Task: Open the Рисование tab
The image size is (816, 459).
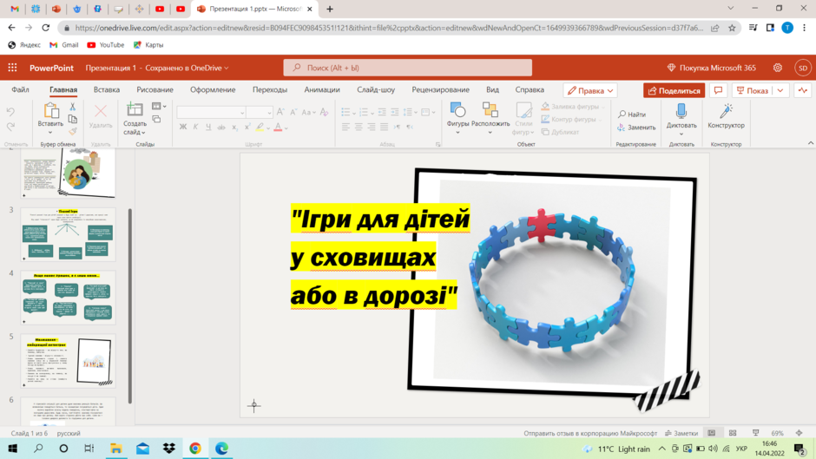Action: click(155, 89)
